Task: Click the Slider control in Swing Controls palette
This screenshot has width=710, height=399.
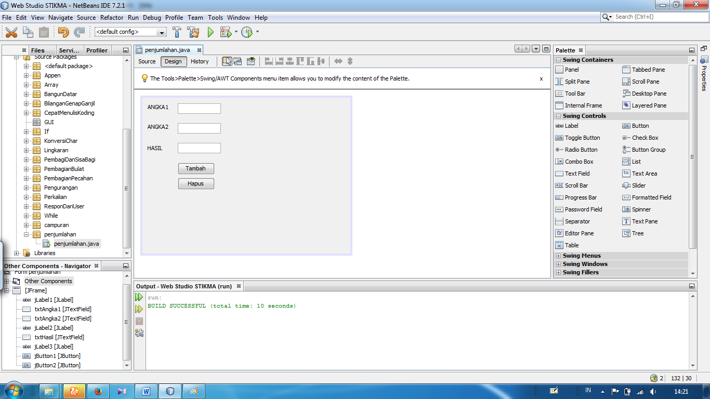Action: (x=635, y=185)
